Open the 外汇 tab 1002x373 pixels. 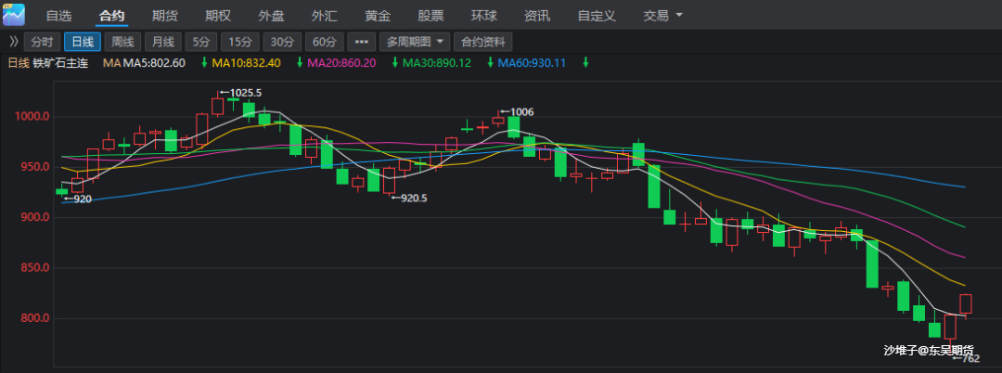click(x=324, y=16)
